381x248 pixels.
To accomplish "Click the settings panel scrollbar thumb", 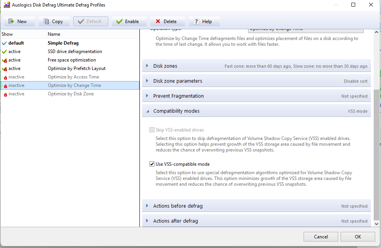I will (x=376, y=154).
